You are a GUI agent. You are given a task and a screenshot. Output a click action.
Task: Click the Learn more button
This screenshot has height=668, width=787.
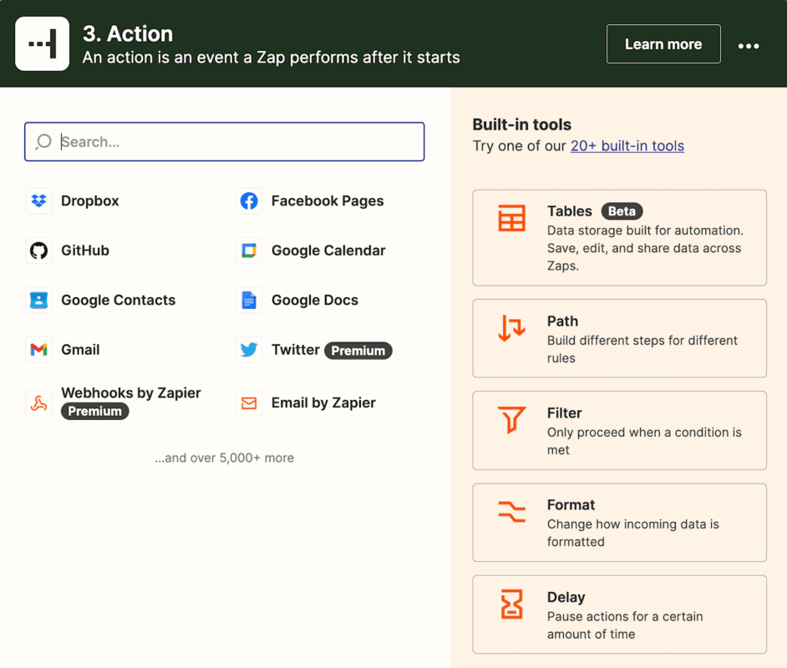663,43
